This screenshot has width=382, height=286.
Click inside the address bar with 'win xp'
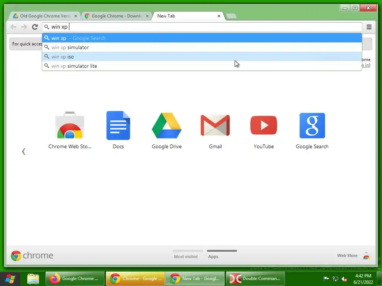202,27
